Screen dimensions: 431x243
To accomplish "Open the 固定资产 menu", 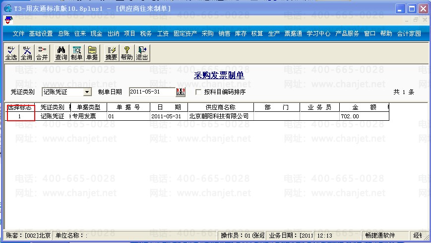I will pos(185,34).
